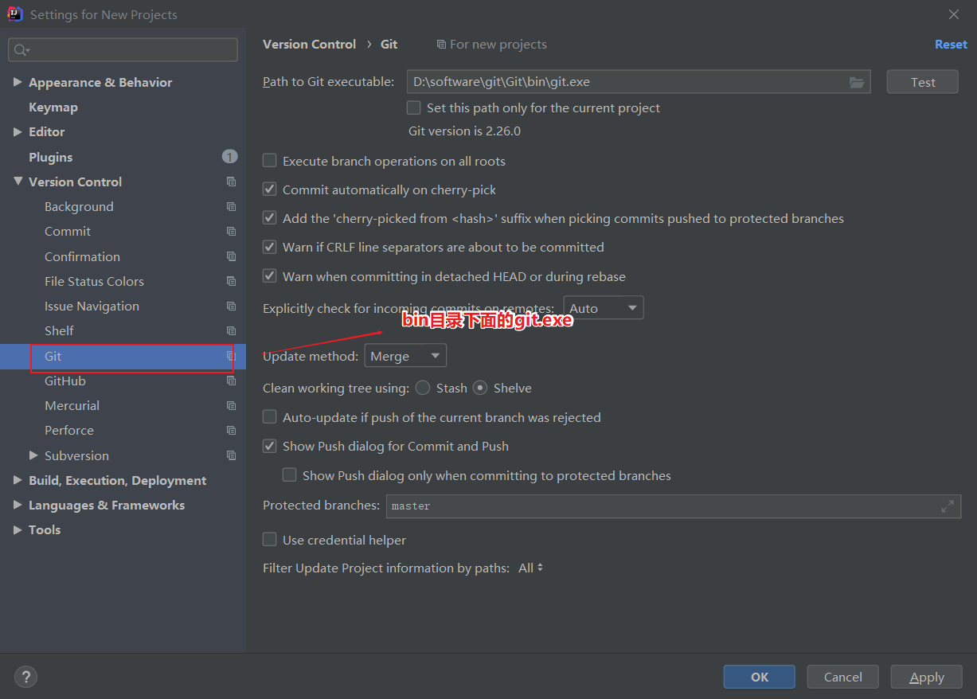The height and width of the screenshot is (699, 977).
Task: Open the Keymap settings page
Action: pyautogui.click(x=53, y=107)
